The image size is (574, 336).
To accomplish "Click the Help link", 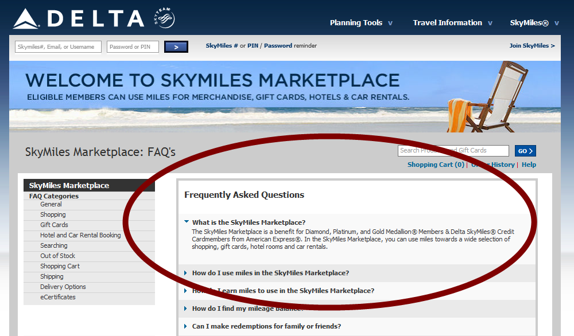I will click(x=529, y=165).
